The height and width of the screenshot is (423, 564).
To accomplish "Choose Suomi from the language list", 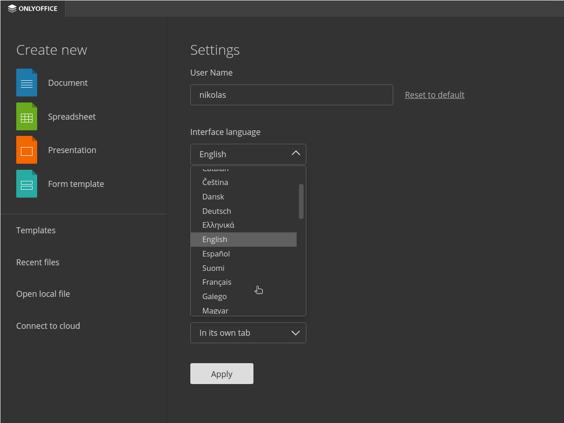I will click(x=213, y=268).
